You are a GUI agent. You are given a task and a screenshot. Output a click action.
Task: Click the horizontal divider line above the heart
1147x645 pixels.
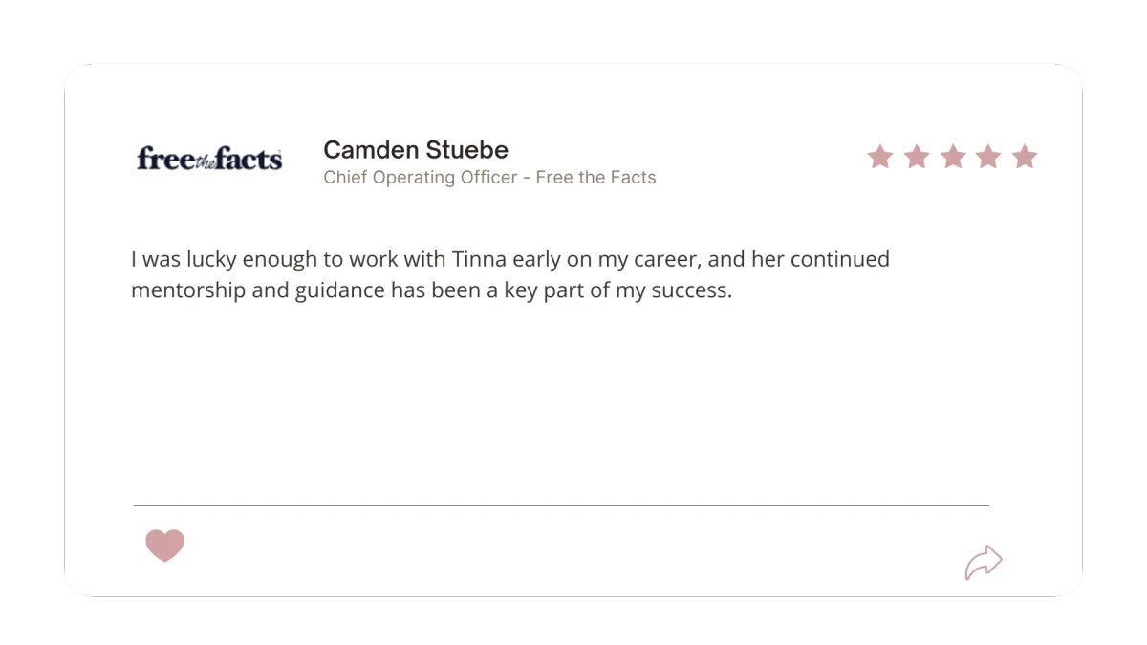click(561, 505)
